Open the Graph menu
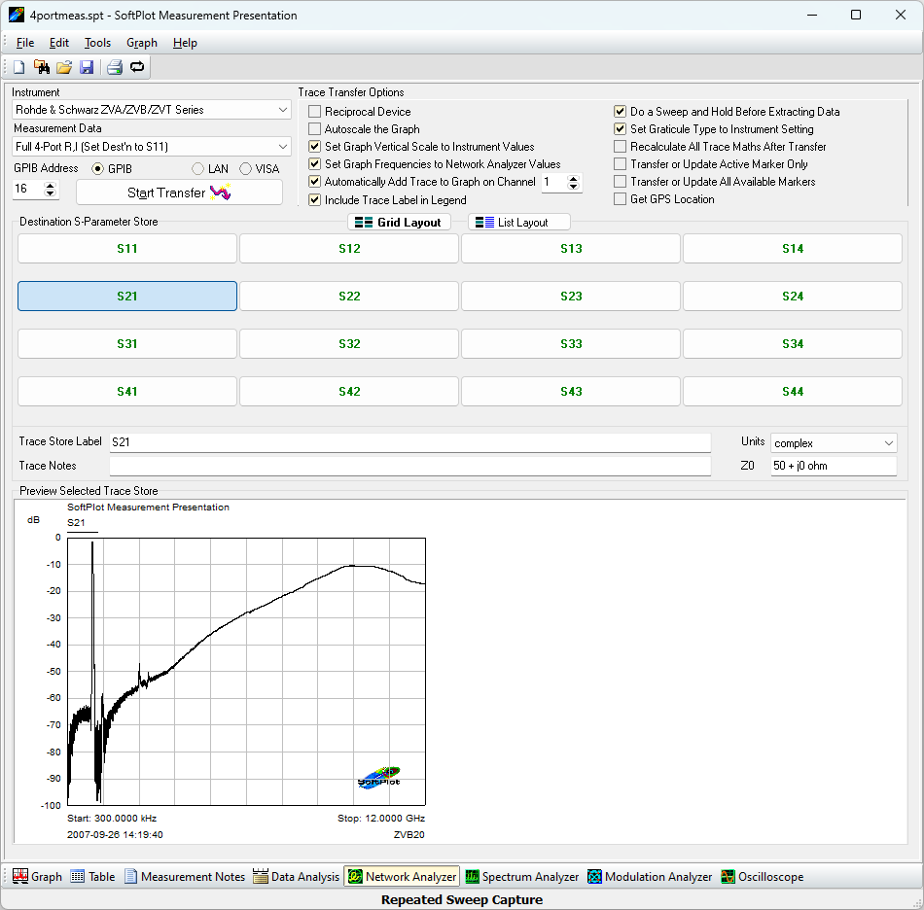This screenshot has height=910, width=924. (x=141, y=43)
